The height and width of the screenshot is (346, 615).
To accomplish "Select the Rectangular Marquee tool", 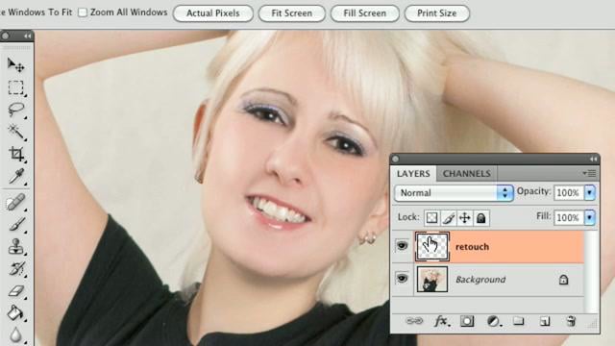I will point(15,87).
